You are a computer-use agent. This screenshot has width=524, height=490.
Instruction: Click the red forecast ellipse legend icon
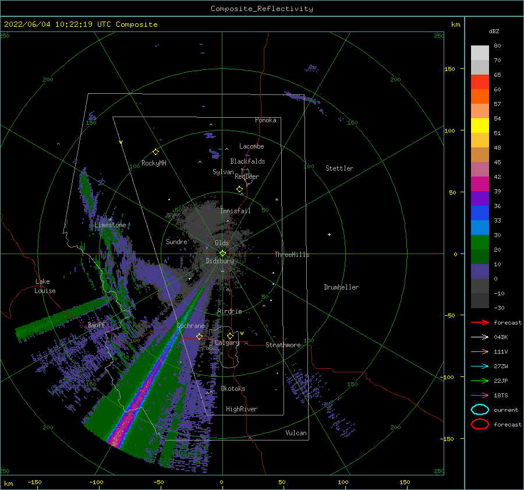coord(480,424)
